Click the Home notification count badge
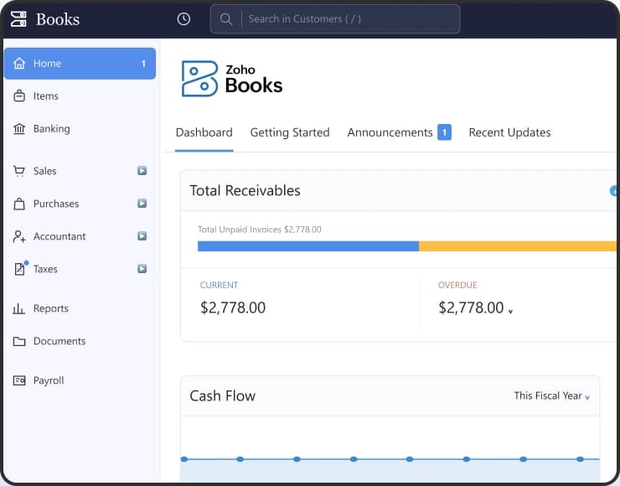Image resolution: width=620 pixels, height=486 pixels. (x=143, y=64)
